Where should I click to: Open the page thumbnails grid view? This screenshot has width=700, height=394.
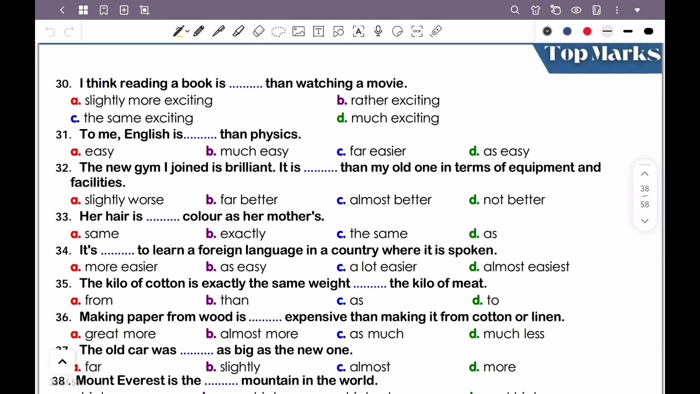pyautogui.click(x=83, y=10)
